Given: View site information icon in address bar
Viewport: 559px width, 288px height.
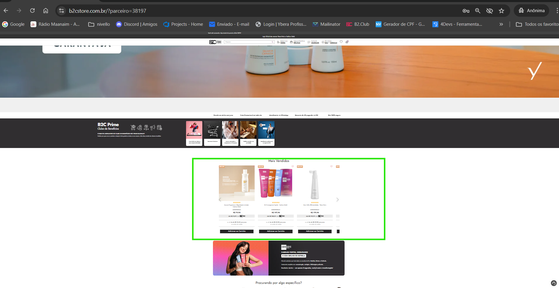Looking at the screenshot, I should pos(62,11).
